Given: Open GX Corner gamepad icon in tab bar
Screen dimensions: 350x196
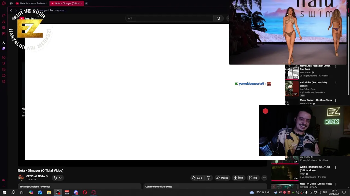Looking at the screenshot, I should (x=11, y=4).
